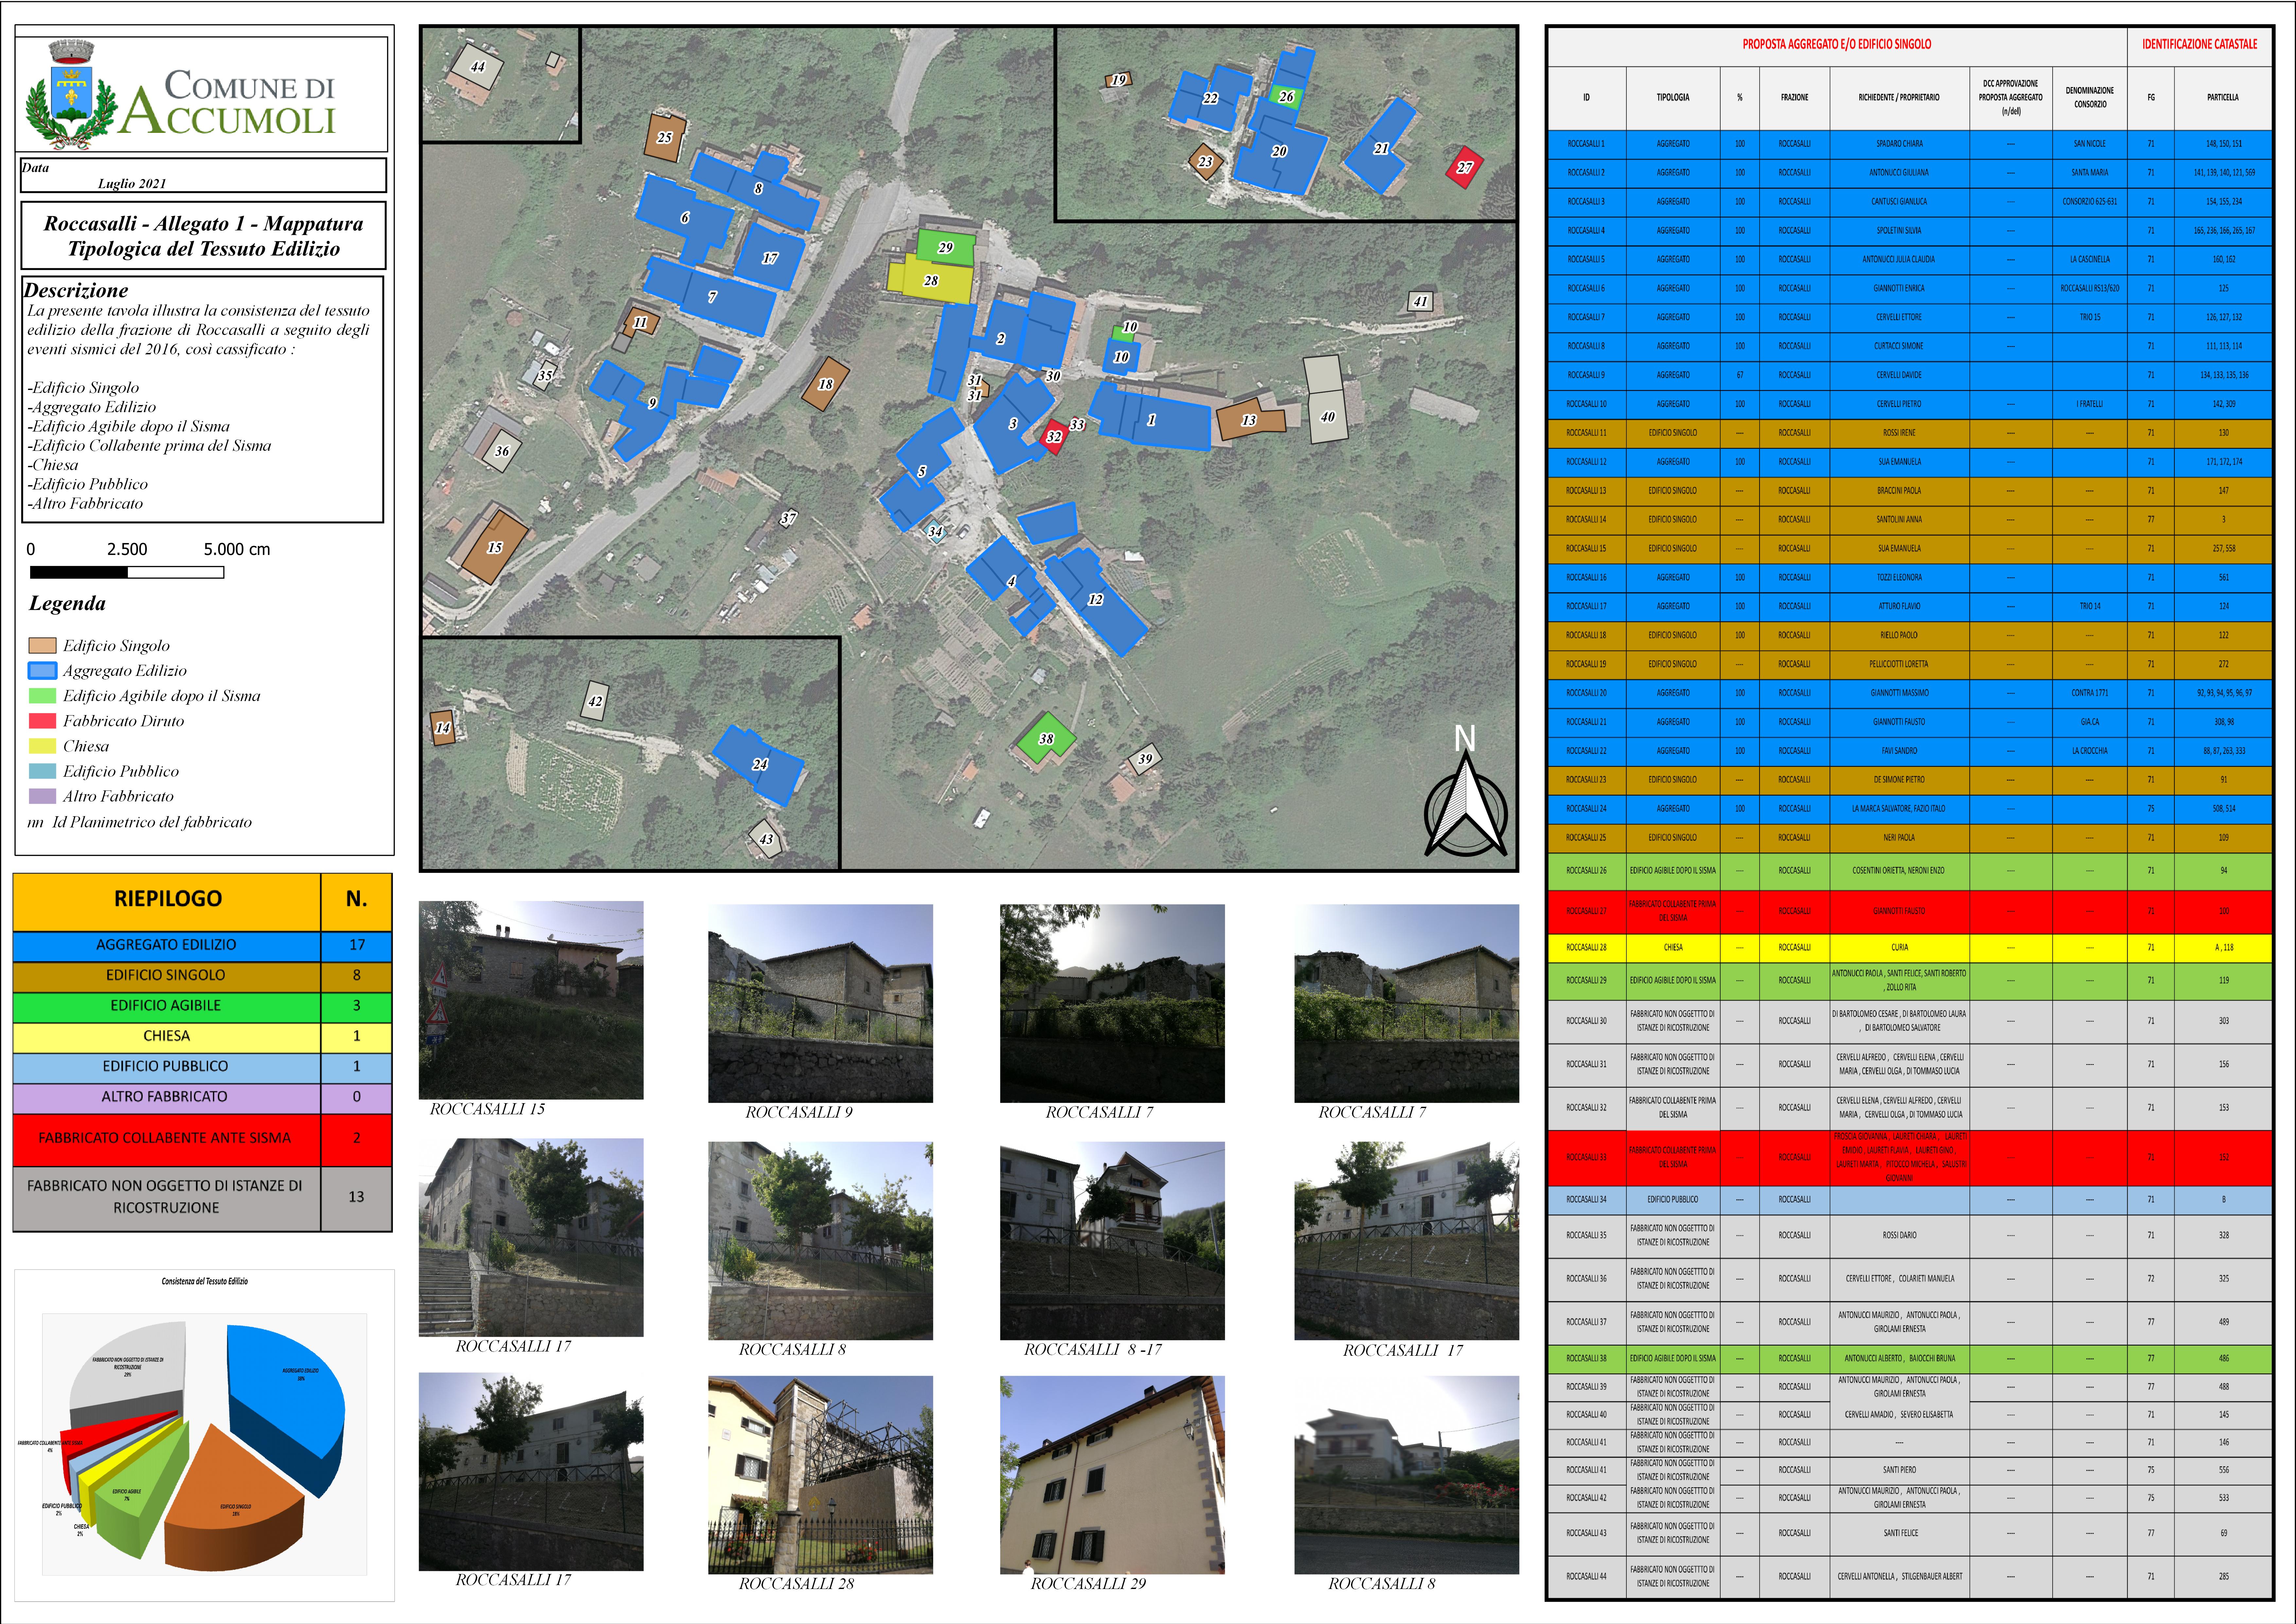Click the PARTICELLA column header
2296x1624 pixels.
(2223, 98)
